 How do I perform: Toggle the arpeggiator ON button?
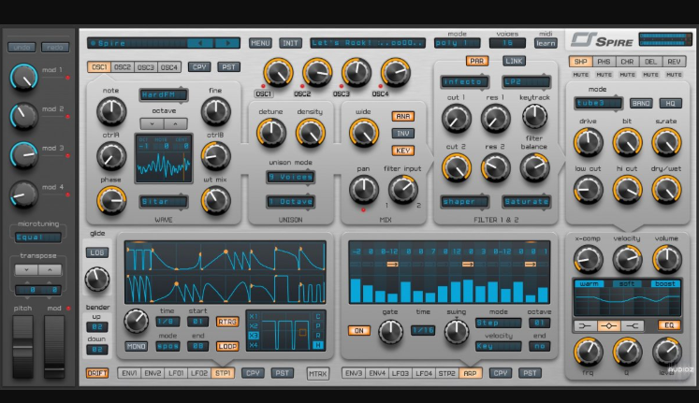coord(359,330)
